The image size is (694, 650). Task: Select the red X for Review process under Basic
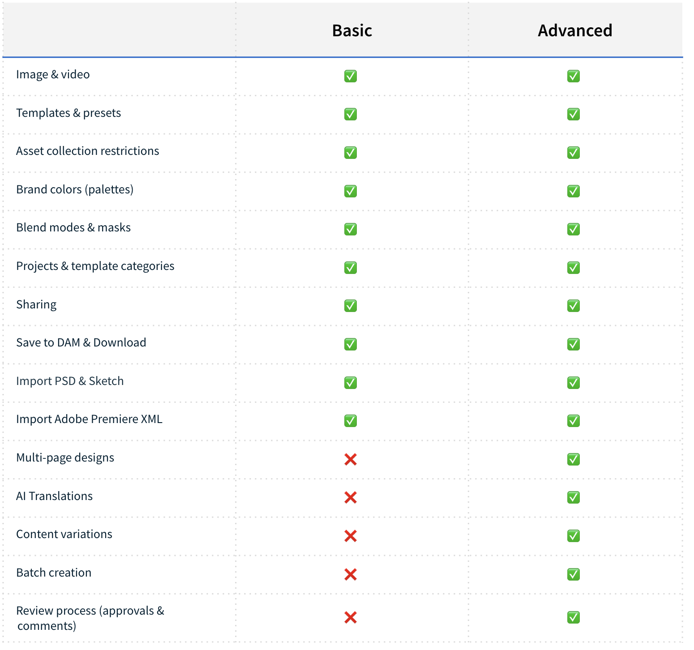coord(350,618)
